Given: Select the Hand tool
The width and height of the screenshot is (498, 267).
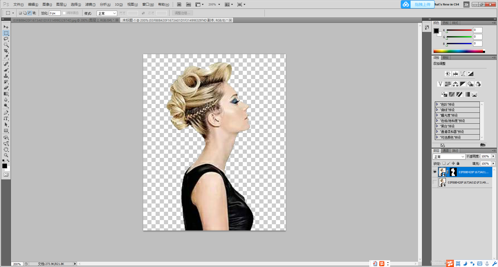Looking at the screenshot, I should point(6,149).
